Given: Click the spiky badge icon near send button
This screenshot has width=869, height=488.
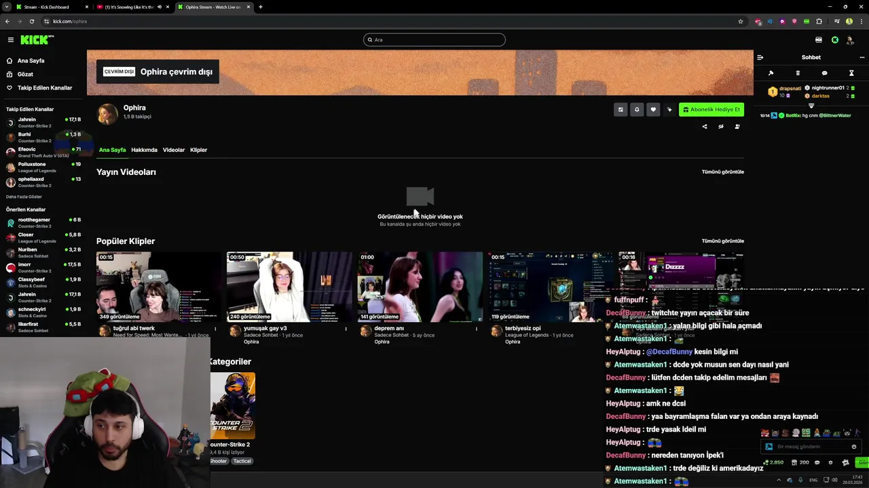Looking at the screenshot, I should click(845, 463).
